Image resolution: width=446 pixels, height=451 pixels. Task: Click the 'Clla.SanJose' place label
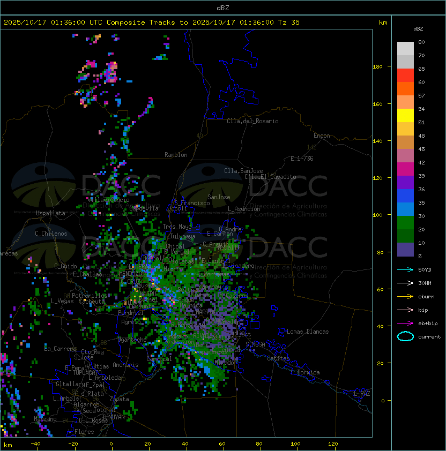pos(243,171)
